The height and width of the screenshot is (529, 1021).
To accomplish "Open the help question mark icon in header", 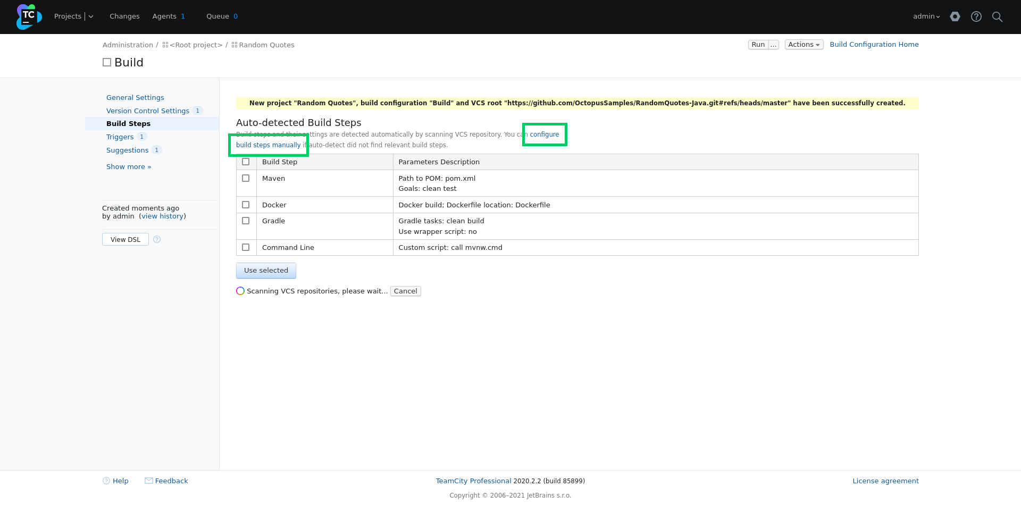I will point(976,16).
